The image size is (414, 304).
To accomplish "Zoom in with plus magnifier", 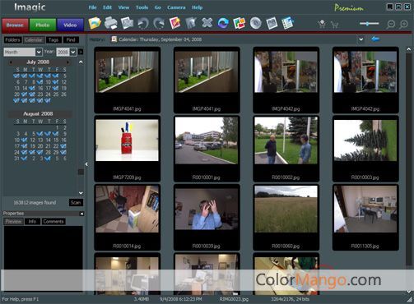I will tap(403, 25).
